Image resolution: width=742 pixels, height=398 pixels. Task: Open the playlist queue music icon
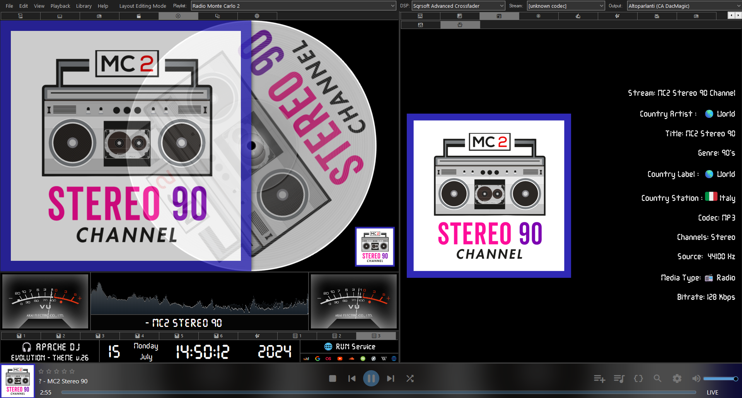619,379
